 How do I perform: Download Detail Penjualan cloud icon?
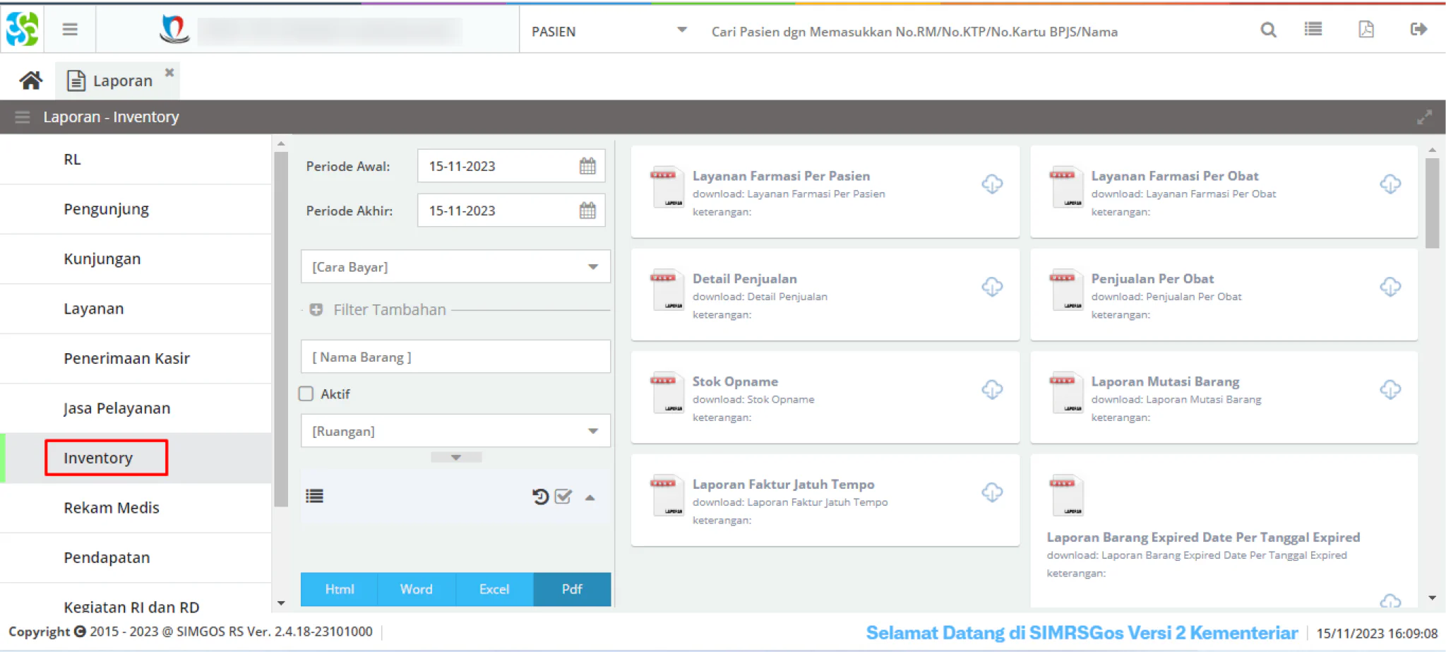[x=992, y=287]
